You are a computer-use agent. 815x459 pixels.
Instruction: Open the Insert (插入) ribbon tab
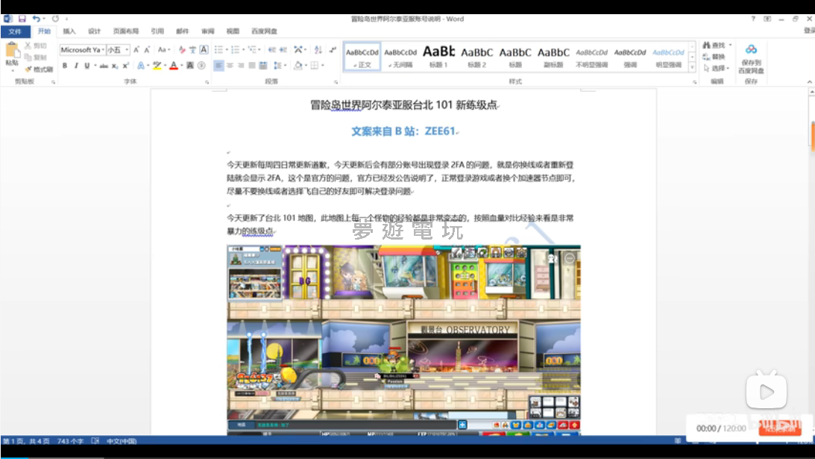pos(69,31)
